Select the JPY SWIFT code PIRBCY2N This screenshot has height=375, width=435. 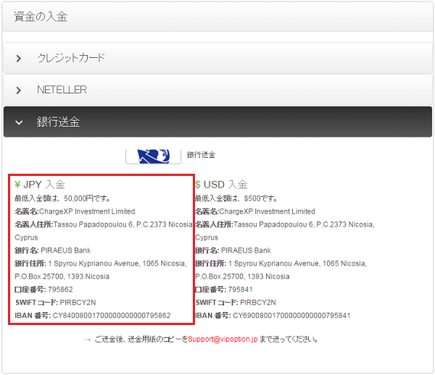click(78, 303)
